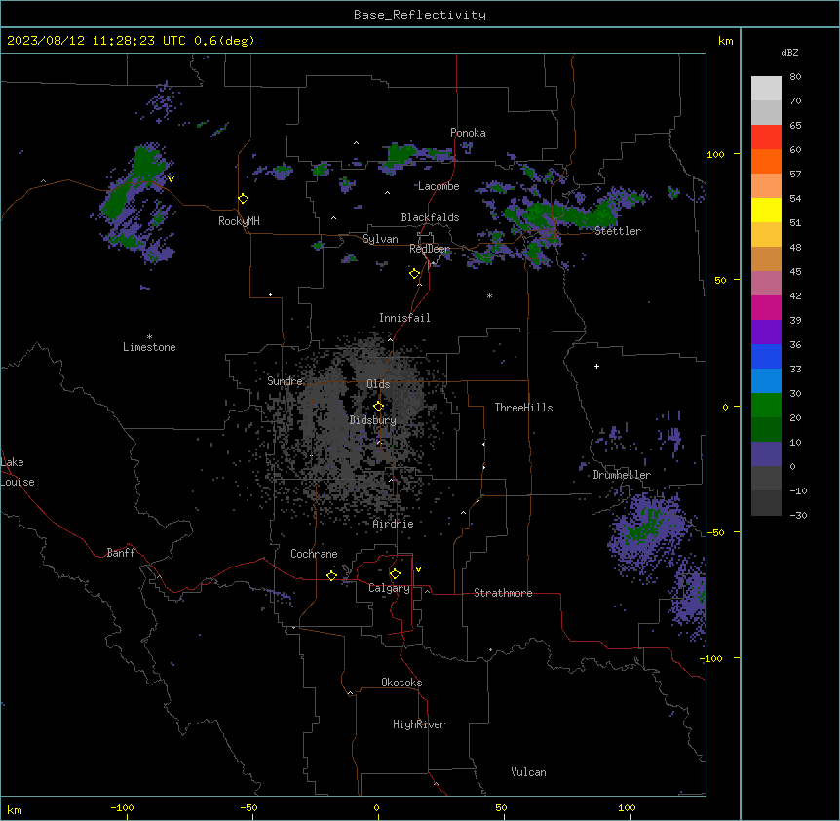Click the RedDeer label
The height and width of the screenshot is (821, 840).
430,249
